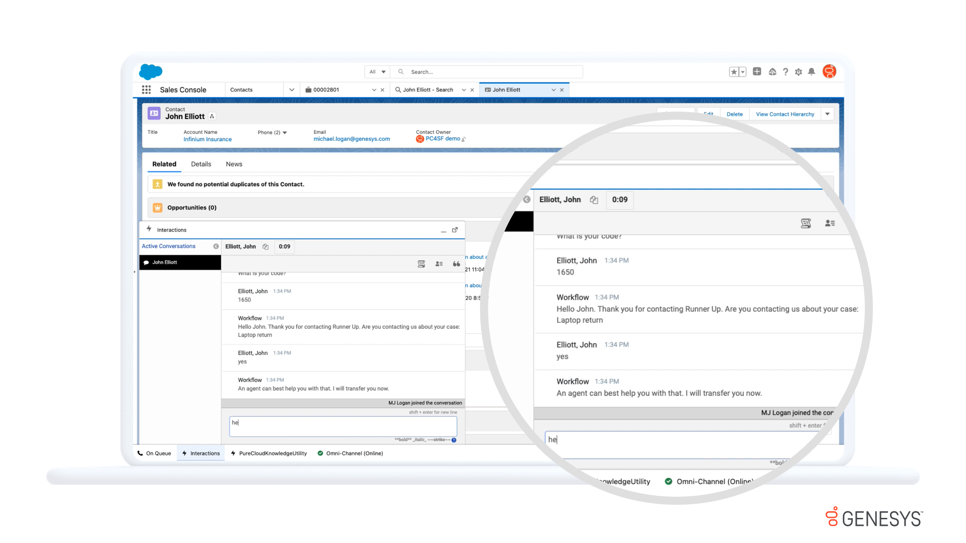
Task: Click the copy icon next to Elliott, John
Action: (265, 246)
